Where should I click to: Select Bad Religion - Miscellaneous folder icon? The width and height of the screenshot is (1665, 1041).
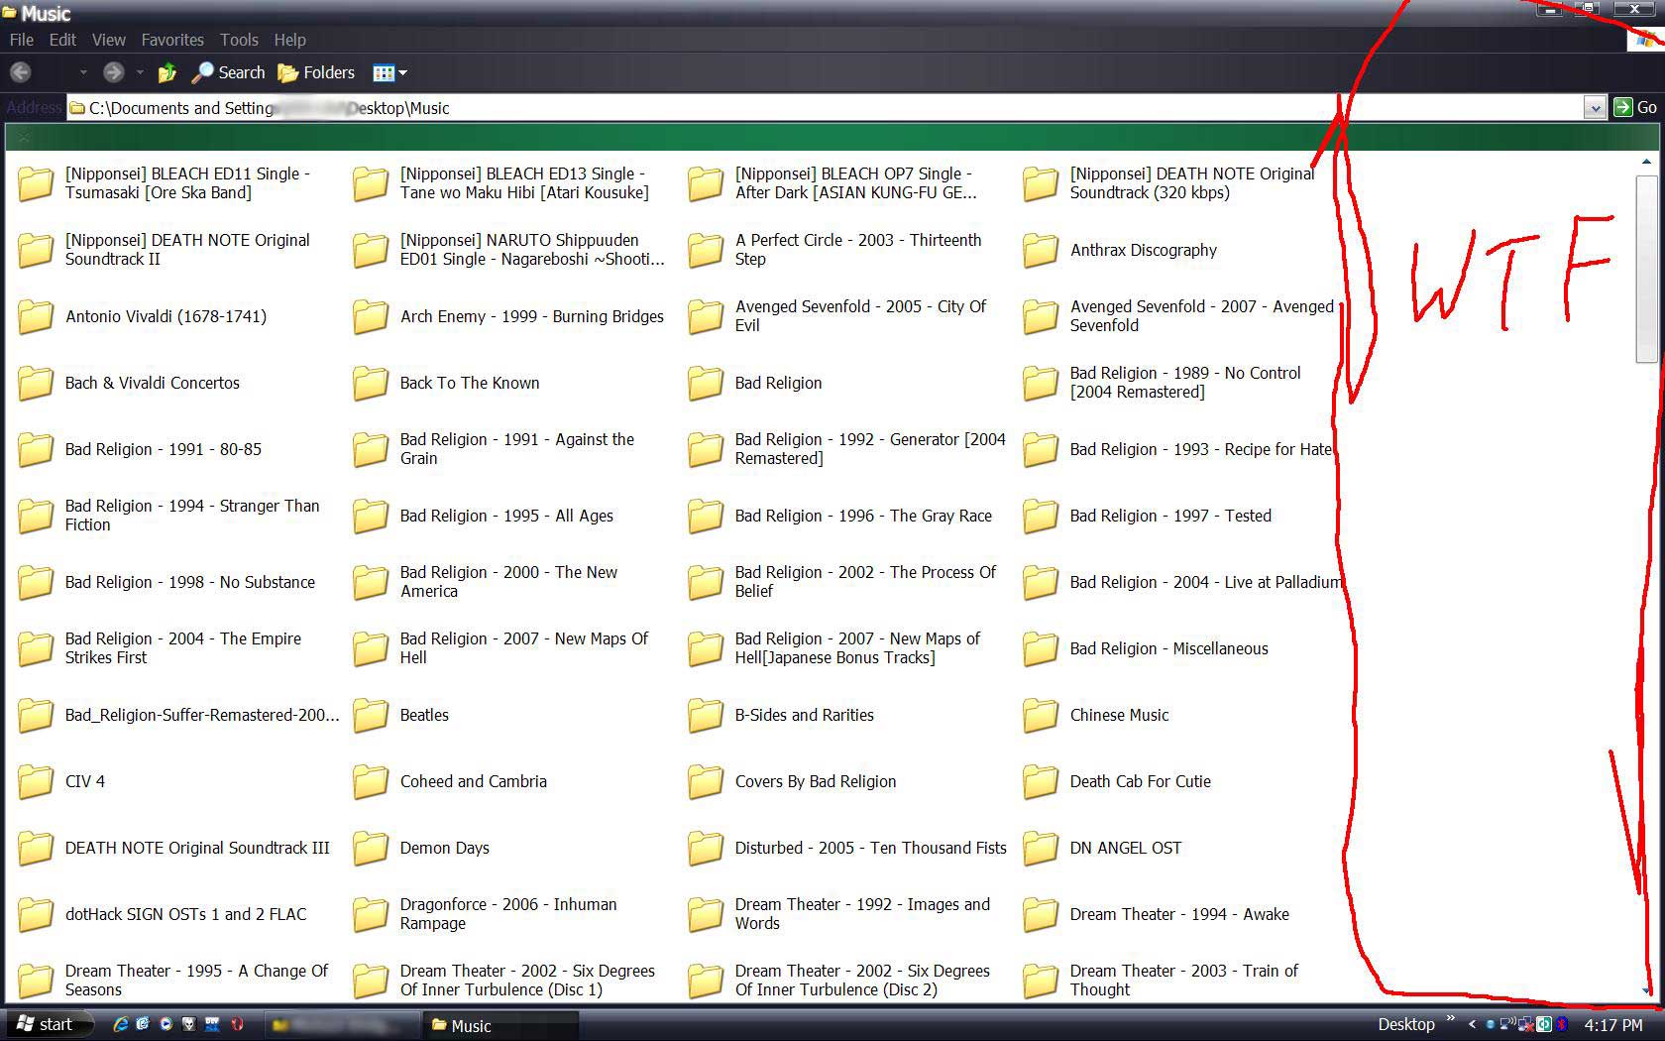point(1041,648)
